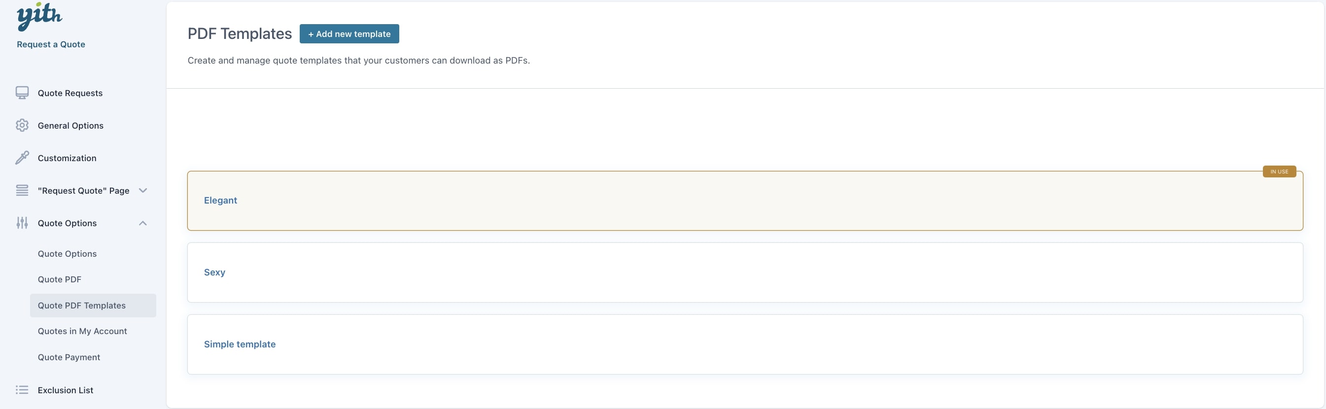
Task: Click the IN USE badge
Action: [1279, 172]
